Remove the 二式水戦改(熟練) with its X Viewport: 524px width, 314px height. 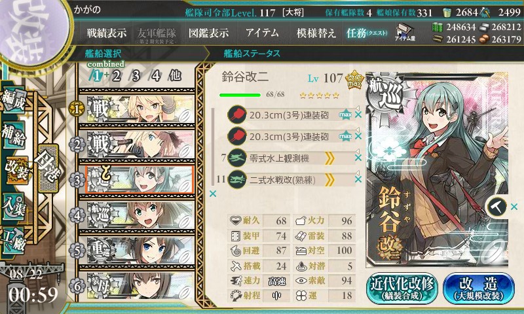click(x=358, y=179)
